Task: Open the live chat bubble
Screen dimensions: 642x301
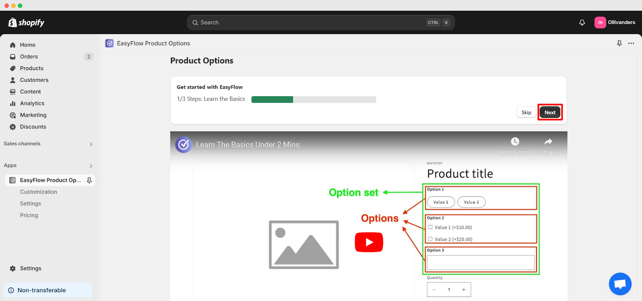Action: [x=620, y=284]
